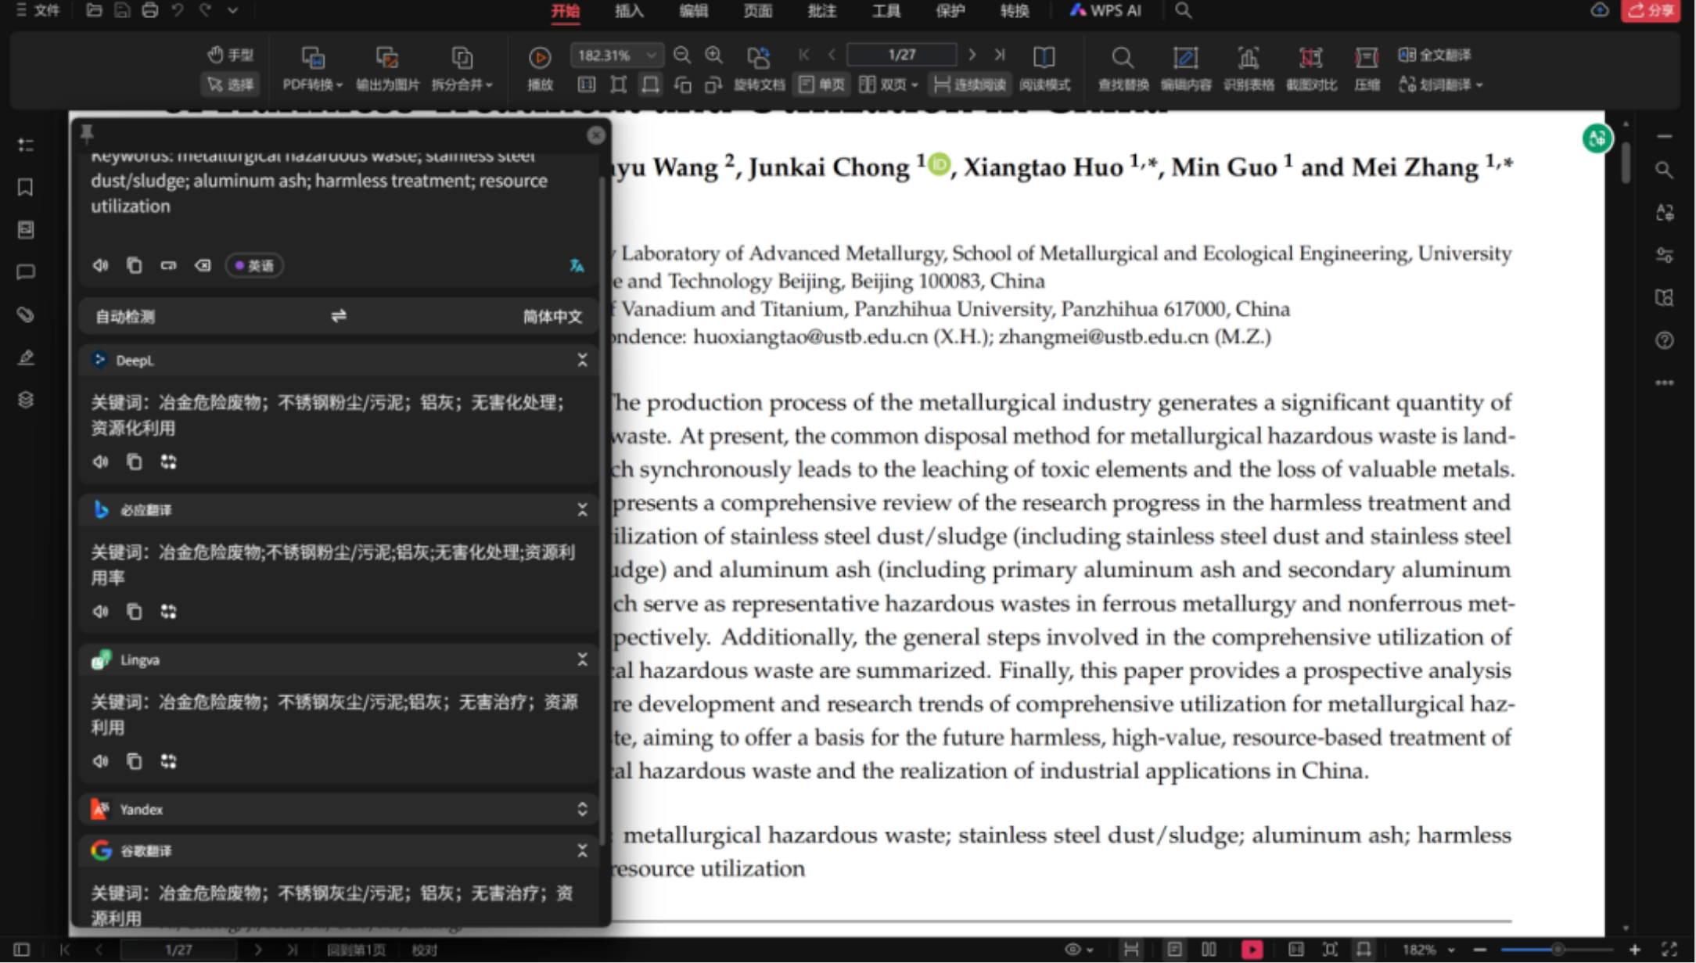This screenshot has height=963, width=1696.
Task: Copy the DeepL translation result
Action: [135, 462]
